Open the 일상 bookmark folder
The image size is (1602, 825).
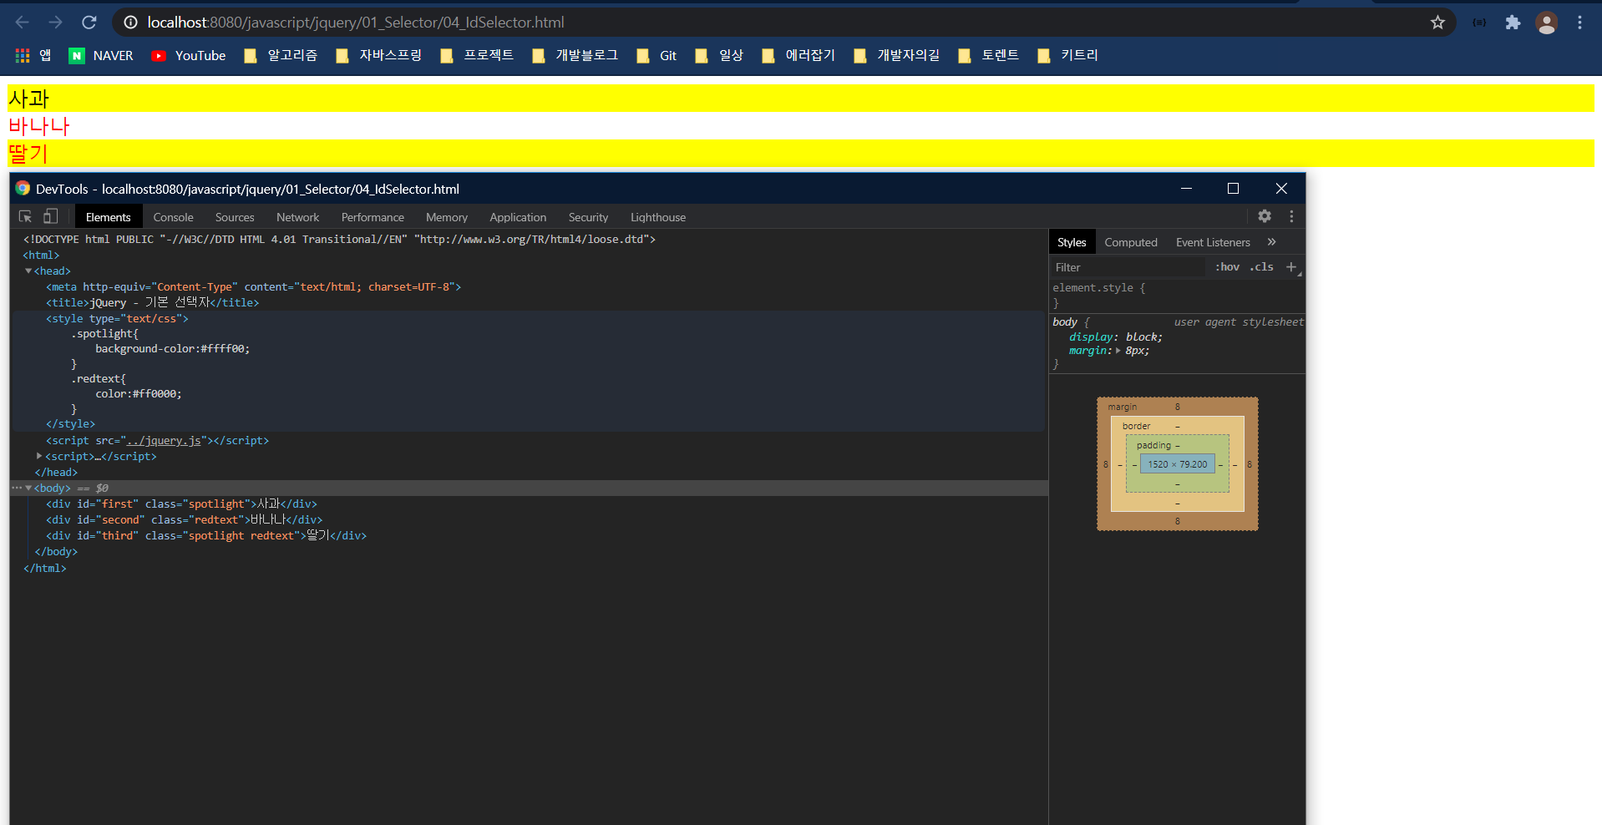point(719,55)
